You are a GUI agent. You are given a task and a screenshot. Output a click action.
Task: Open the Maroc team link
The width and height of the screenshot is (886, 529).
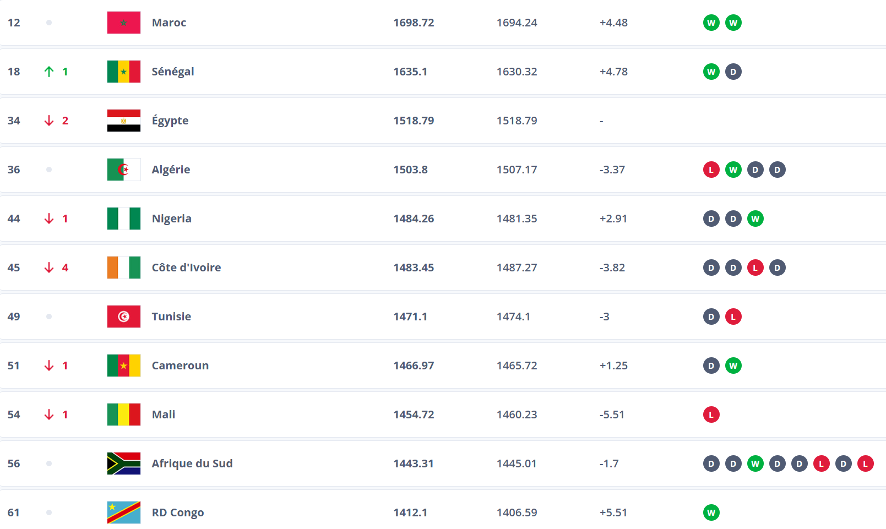tap(169, 23)
